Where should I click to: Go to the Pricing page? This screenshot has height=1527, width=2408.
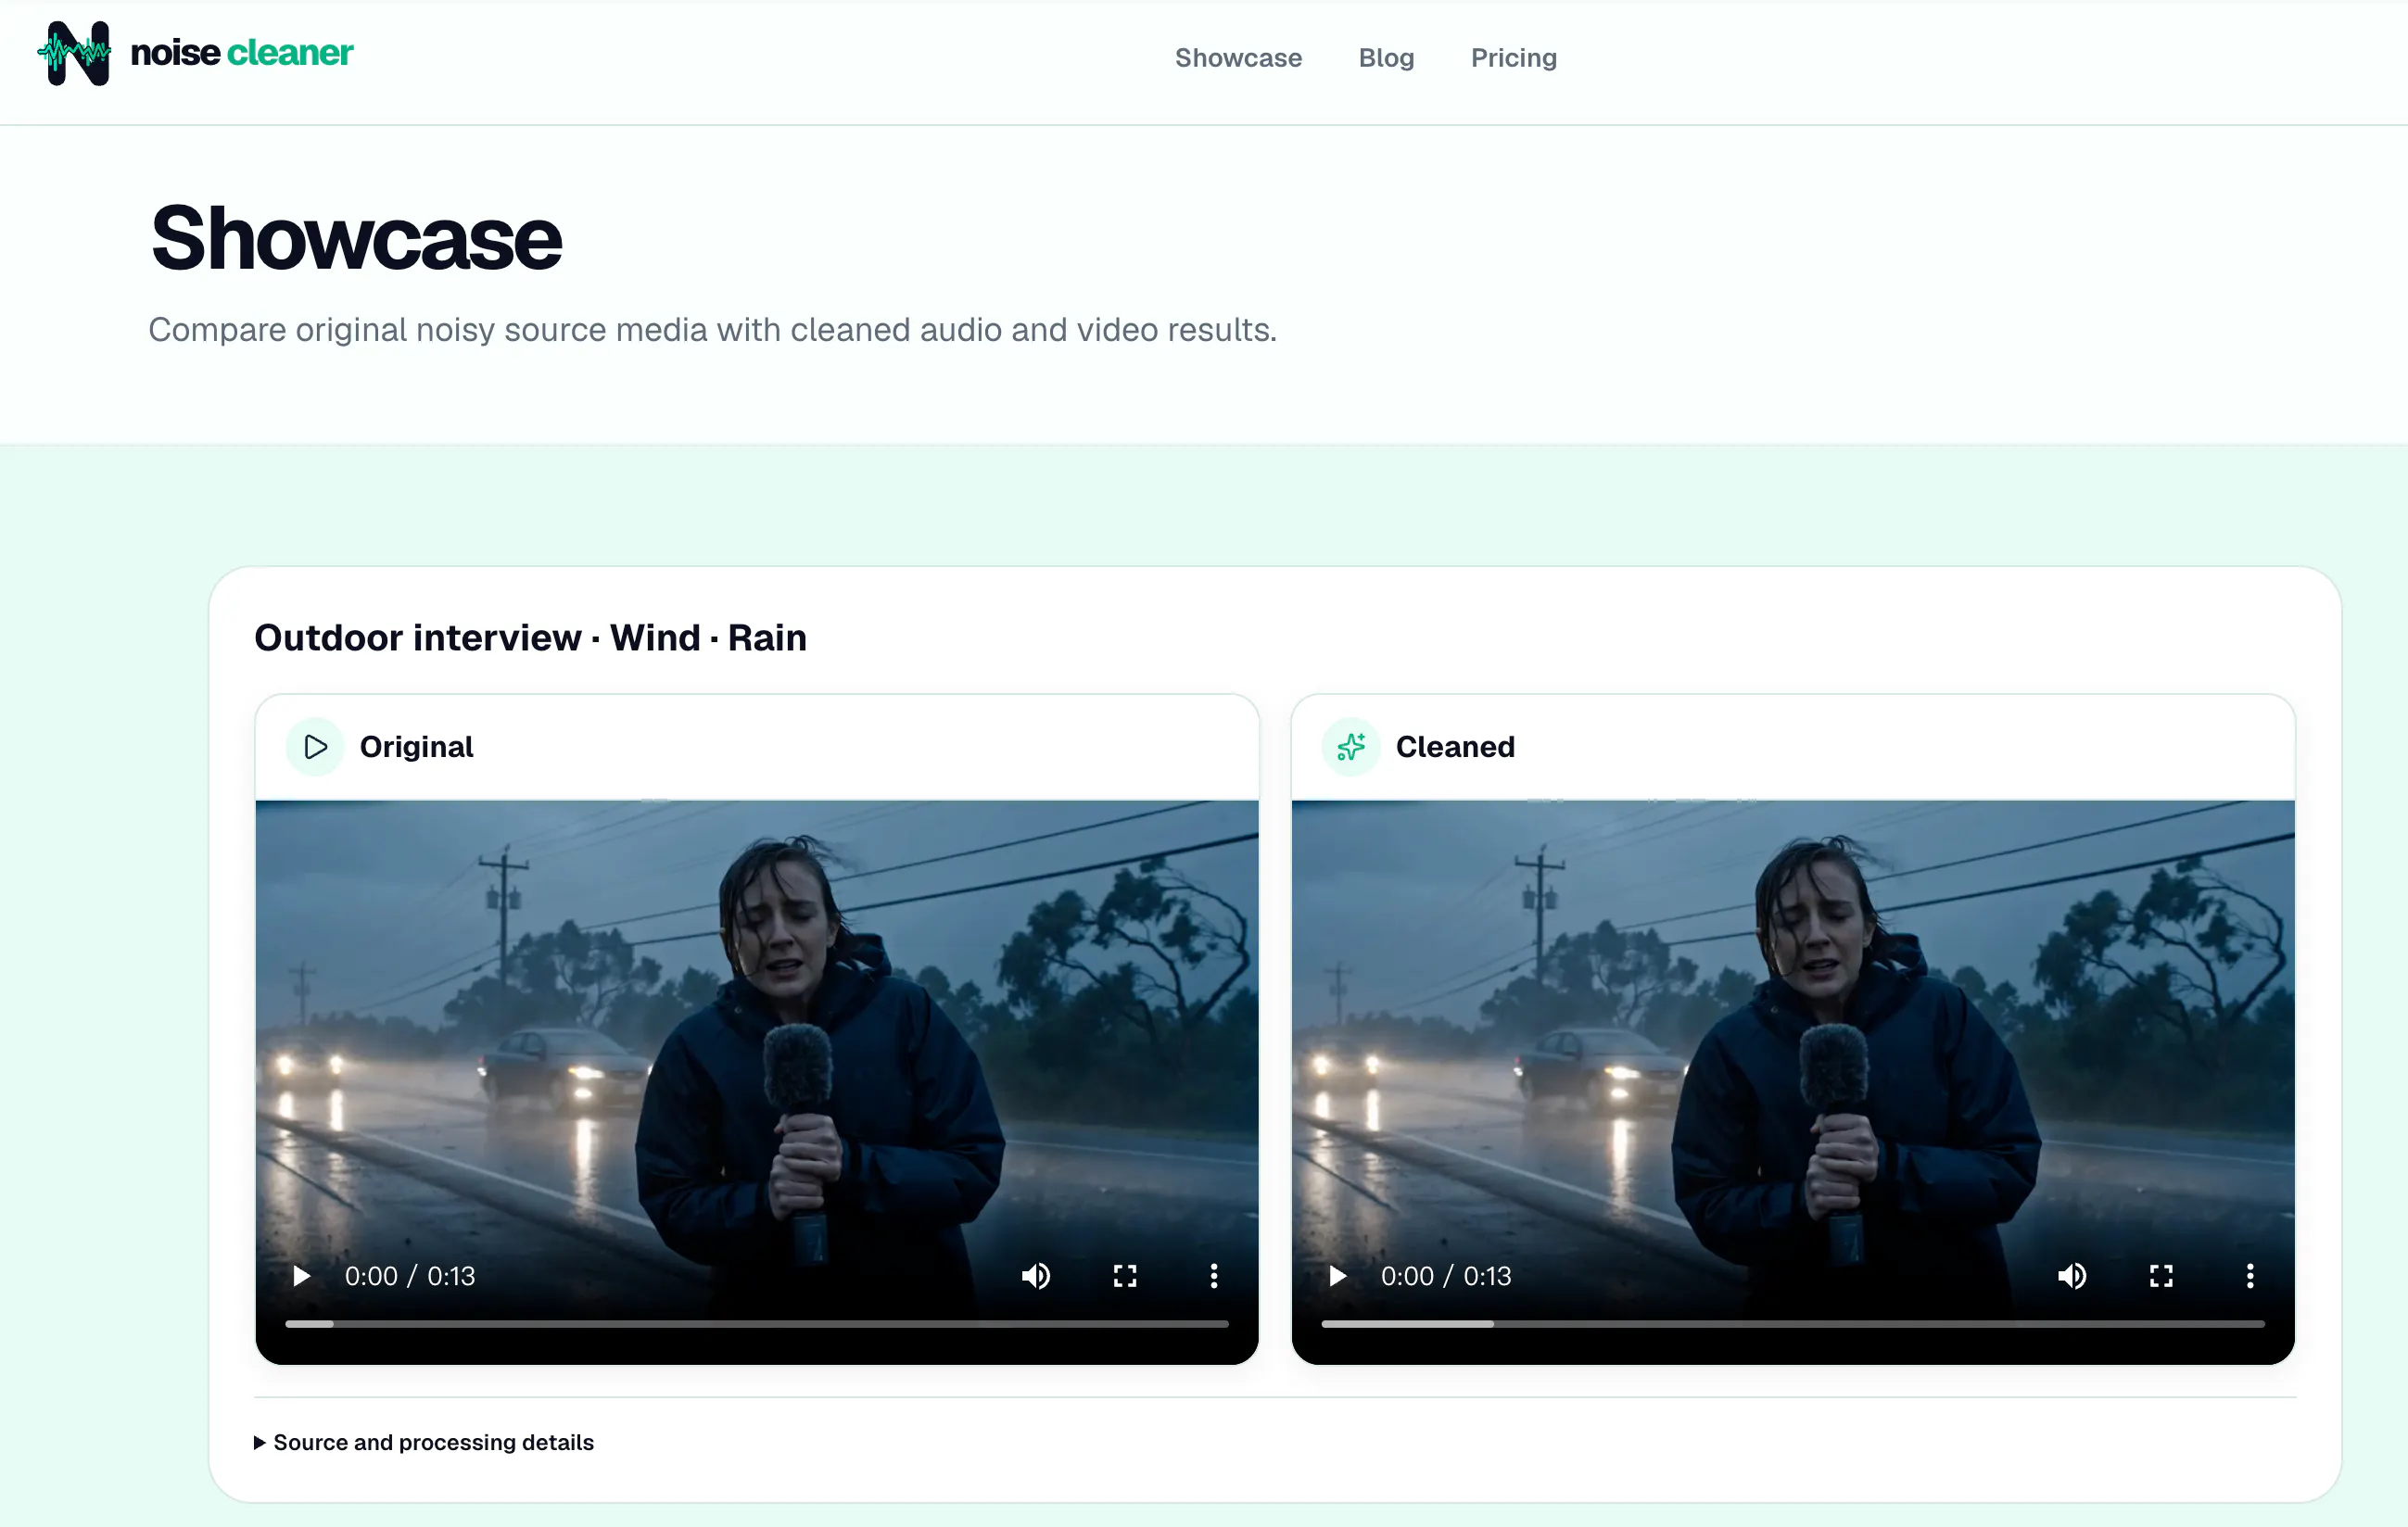click(x=1513, y=58)
